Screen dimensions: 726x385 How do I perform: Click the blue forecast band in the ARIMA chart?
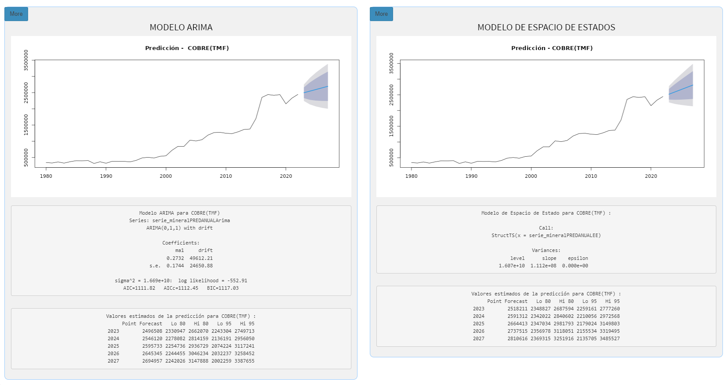tap(316, 90)
